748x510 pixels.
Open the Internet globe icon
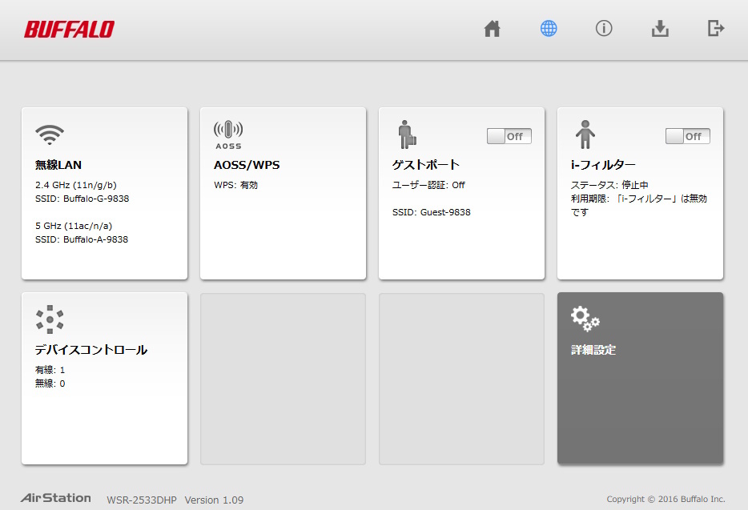click(x=549, y=29)
